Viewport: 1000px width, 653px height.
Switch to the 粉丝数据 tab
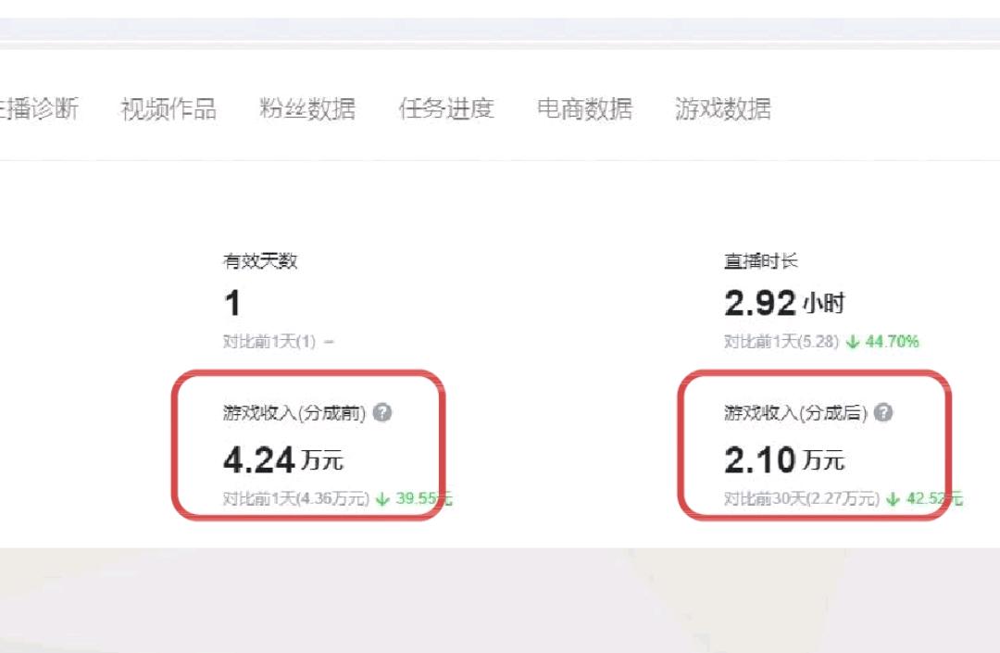coord(307,109)
